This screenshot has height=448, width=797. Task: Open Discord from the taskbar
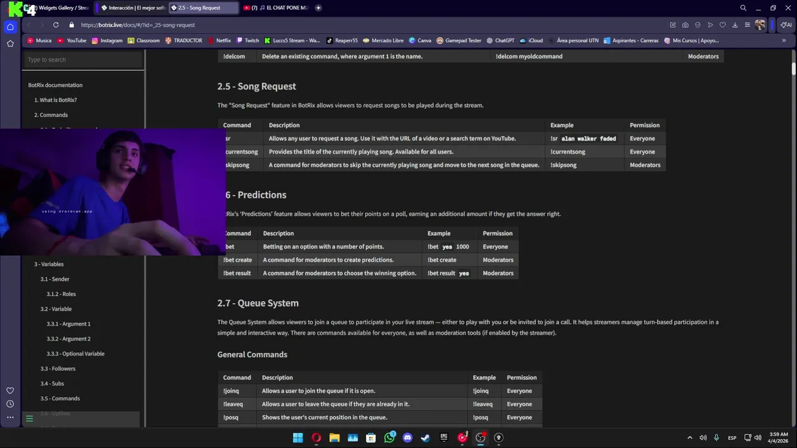[x=407, y=437]
